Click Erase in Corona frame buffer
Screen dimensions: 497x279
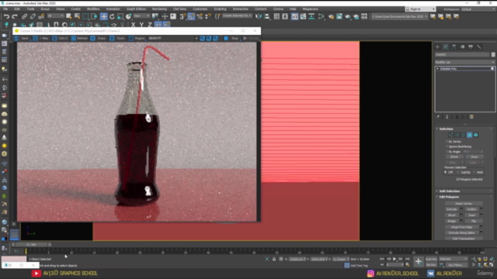98,38
